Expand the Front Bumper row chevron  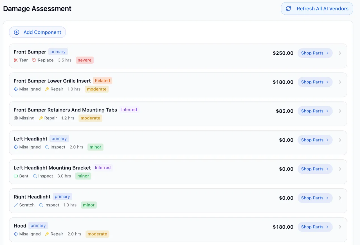(x=340, y=53)
